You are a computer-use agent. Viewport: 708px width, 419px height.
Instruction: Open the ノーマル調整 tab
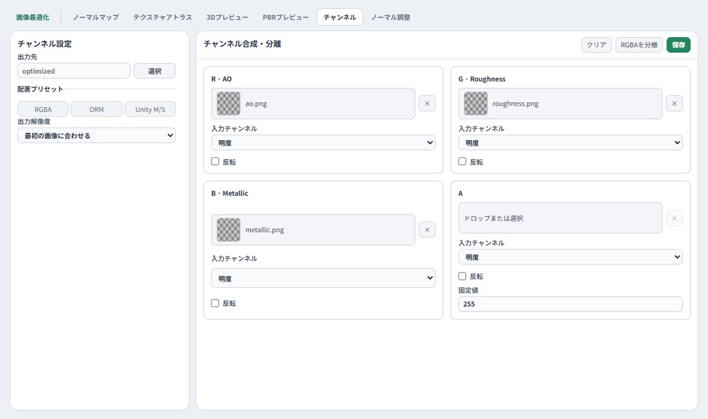[x=391, y=17]
